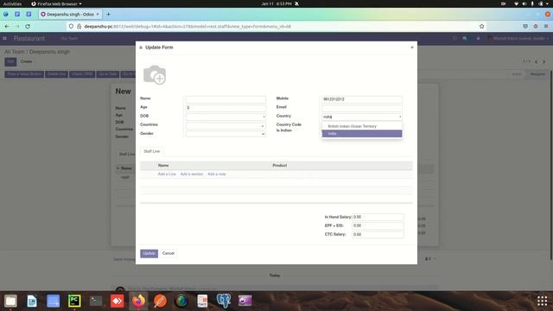Choose British Indian Ocean Territory
The image size is (553, 311).
point(362,126)
